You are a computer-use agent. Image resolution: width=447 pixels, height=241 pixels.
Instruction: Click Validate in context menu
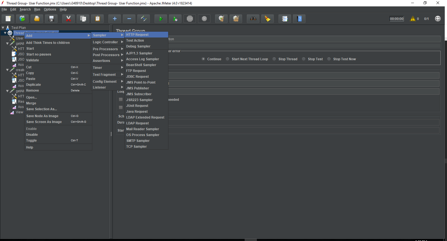[58, 60]
